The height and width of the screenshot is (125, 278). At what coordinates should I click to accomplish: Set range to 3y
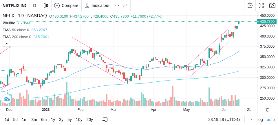pyautogui.click(x=61, y=120)
